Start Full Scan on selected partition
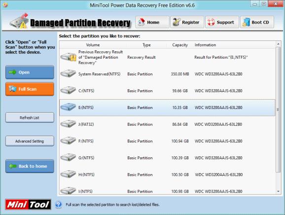 [x=30, y=89]
